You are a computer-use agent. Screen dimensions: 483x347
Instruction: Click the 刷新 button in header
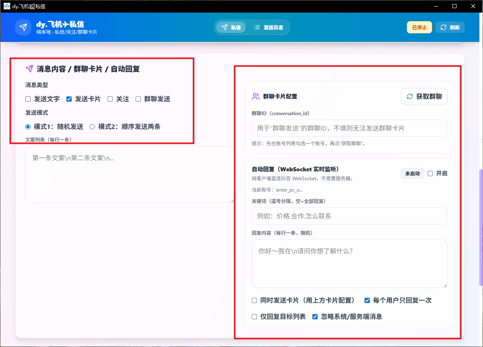pyautogui.click(x=450, y=28)
